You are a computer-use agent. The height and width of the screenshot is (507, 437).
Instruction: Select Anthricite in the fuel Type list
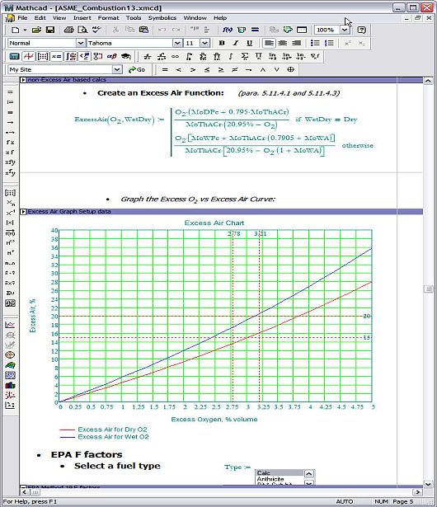click(x=280, y=479)
